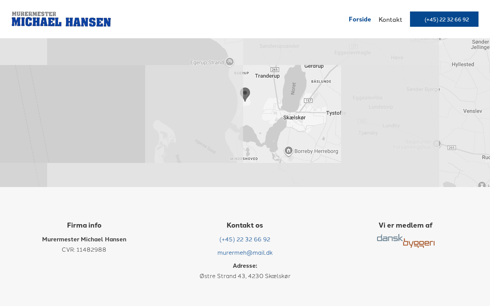The image size is (490, 306).
Task: Click the route 157 badge near Skælskør
Action: pyautogui.click(x=308, y=100)
